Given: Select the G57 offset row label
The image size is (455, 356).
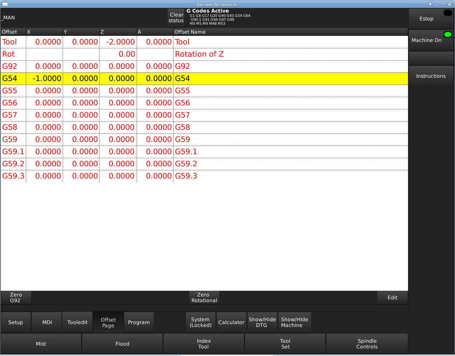Looking at the screenshot, I should tap(10, 115).
